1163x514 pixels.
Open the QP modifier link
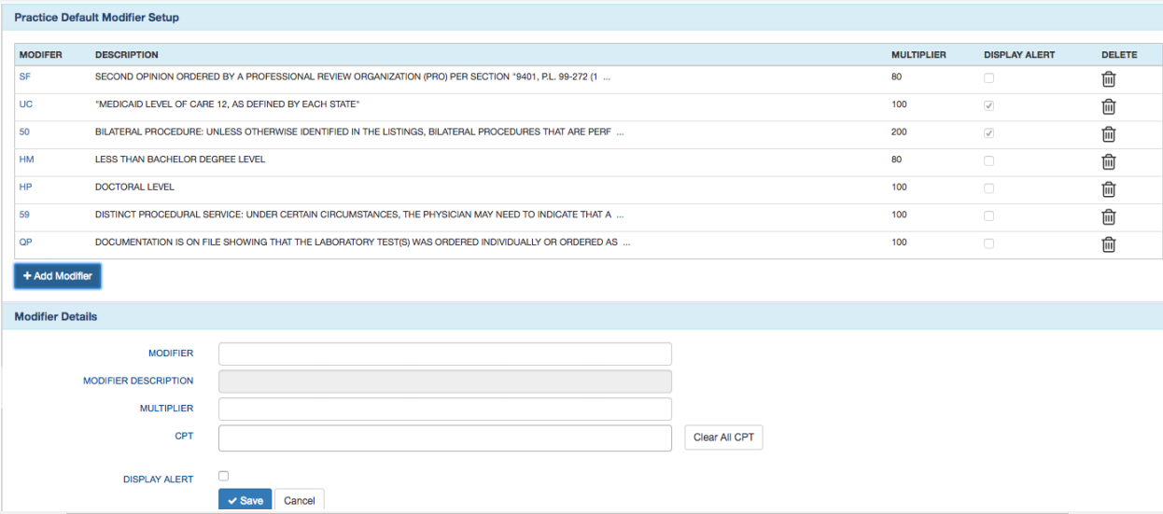click(26, 243)
